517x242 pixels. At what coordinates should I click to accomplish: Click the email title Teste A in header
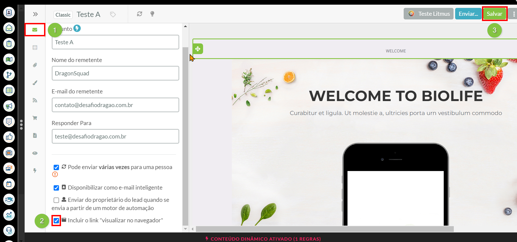tap(88, 14)
